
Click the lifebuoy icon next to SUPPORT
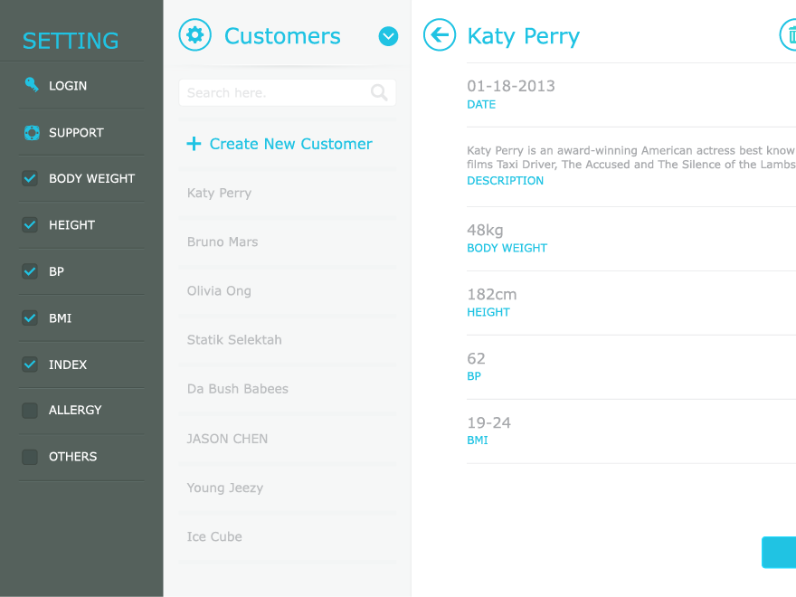click(x=32, y=132)
